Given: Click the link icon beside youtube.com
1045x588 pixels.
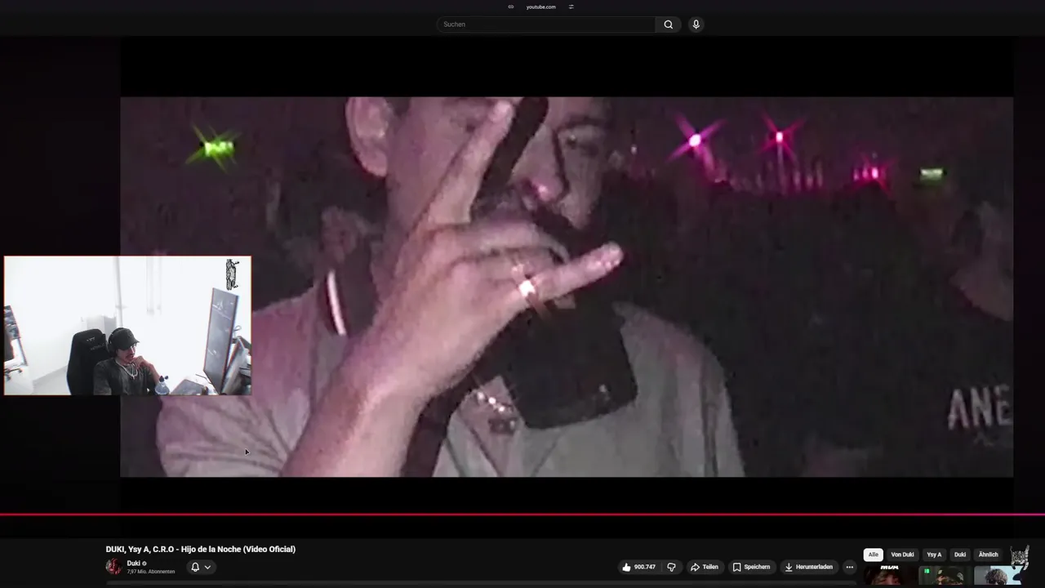Looking at the screenshot, I should (x=511, y=7).
